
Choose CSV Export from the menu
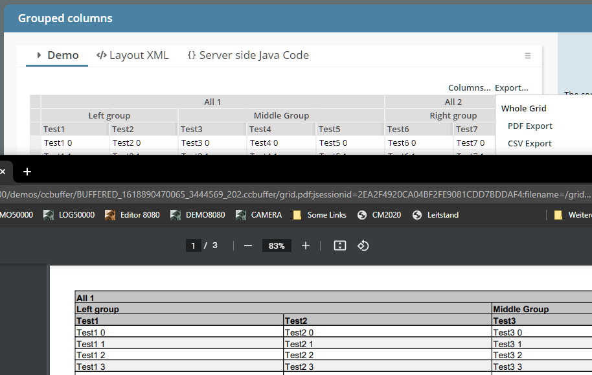(530, 143)
